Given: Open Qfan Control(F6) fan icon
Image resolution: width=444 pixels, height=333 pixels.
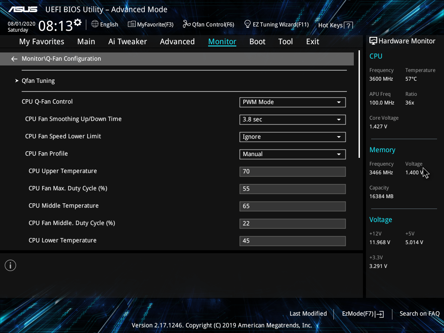Looking at the screenshot, I should [x=186, y=24].
